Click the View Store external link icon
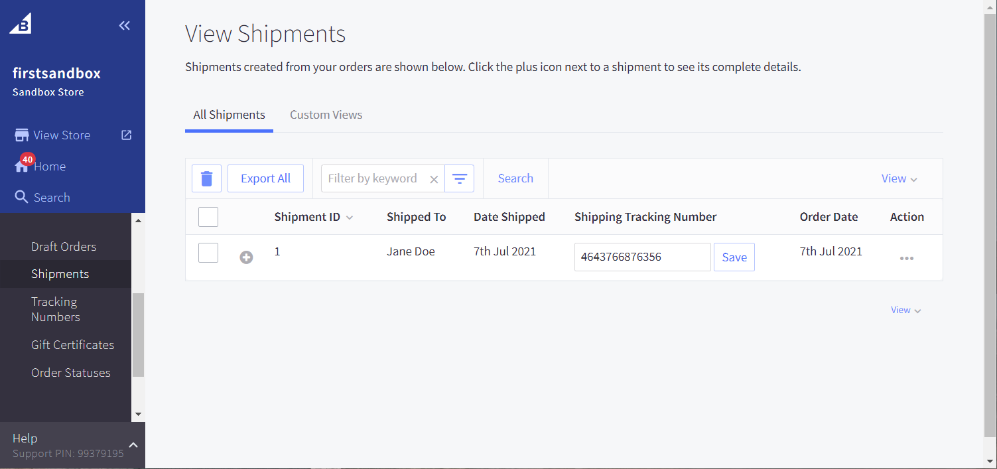Image resolution: width=997 pixels, height=469 pixels. tap(126, 135)
